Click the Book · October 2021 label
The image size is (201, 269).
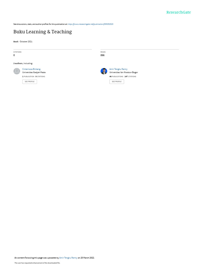click(x=23, y=42)
